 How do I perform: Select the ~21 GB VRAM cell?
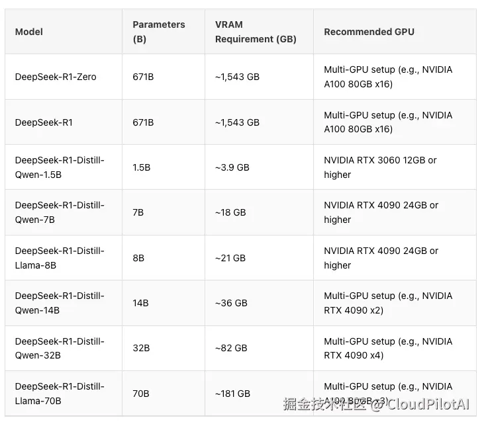tap(230, 258)
